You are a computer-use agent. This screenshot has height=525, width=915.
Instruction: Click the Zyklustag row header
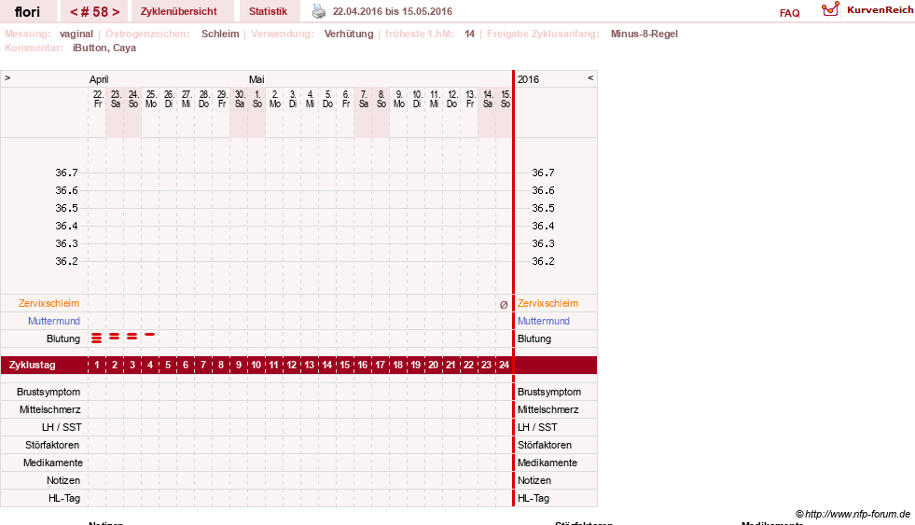click(x=32, y=366)
